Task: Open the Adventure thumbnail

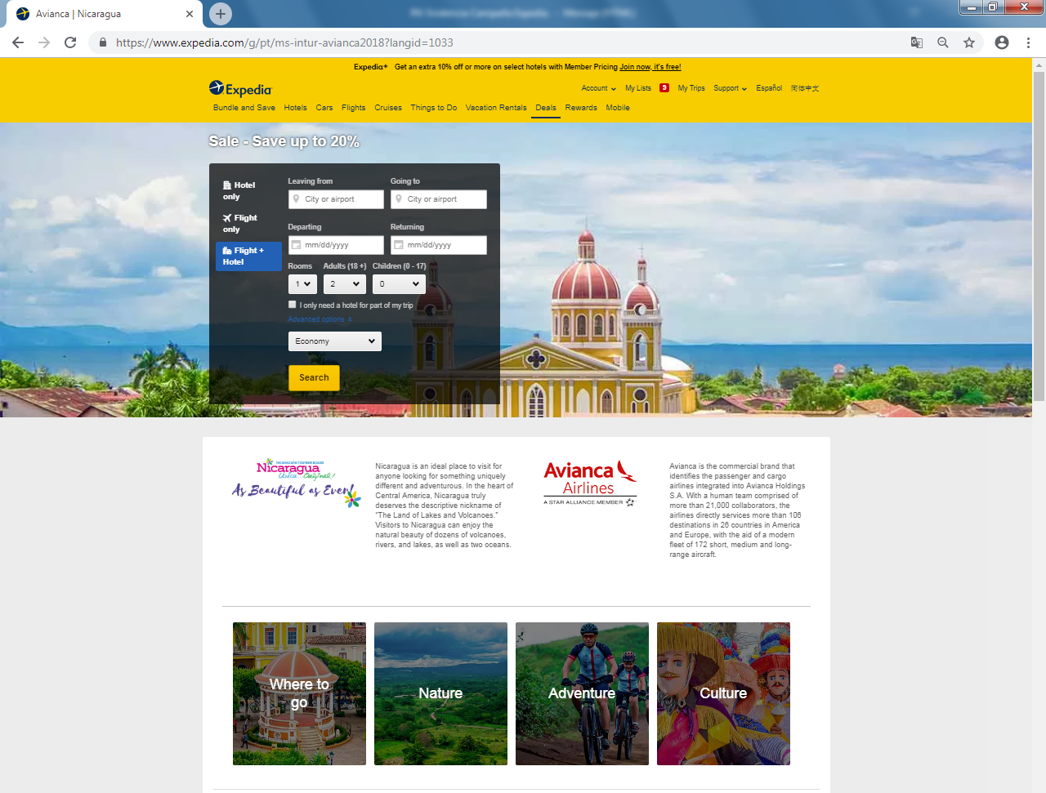Action: pyautogui.click(x=582, y=693)
